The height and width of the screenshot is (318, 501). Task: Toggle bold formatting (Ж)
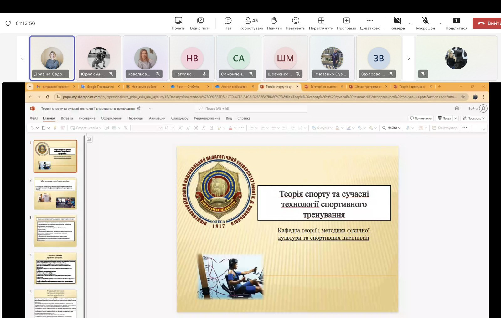pos(196,128)
